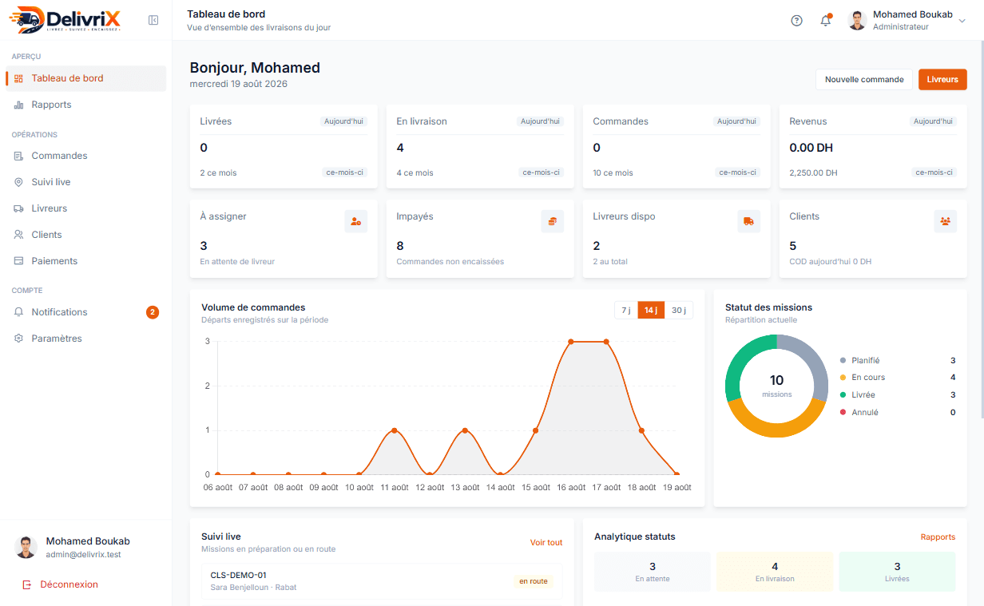The height and width of the screenshot is (606, 984).
Task: Click the Livreurs truck icon in sidebar
Action: 18,208
